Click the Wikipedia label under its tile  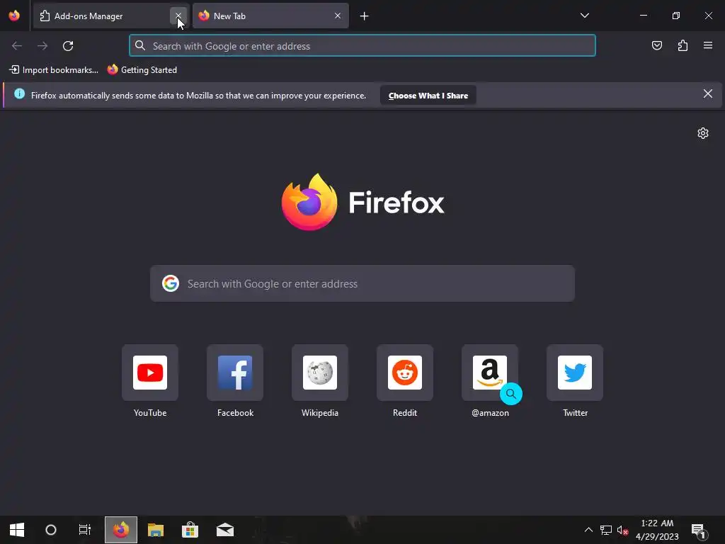pyautogui.click(x=320, y=413)
